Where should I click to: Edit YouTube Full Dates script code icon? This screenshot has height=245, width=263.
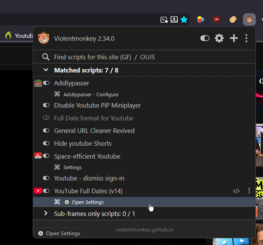236,191
